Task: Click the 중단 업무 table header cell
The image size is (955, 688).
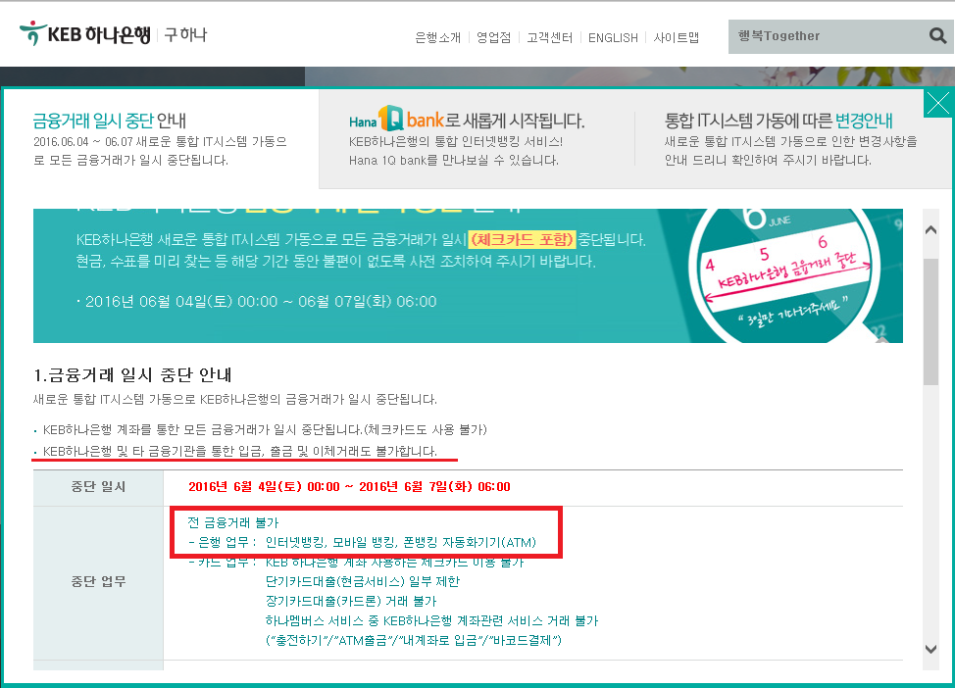Action: click(98, 582)
